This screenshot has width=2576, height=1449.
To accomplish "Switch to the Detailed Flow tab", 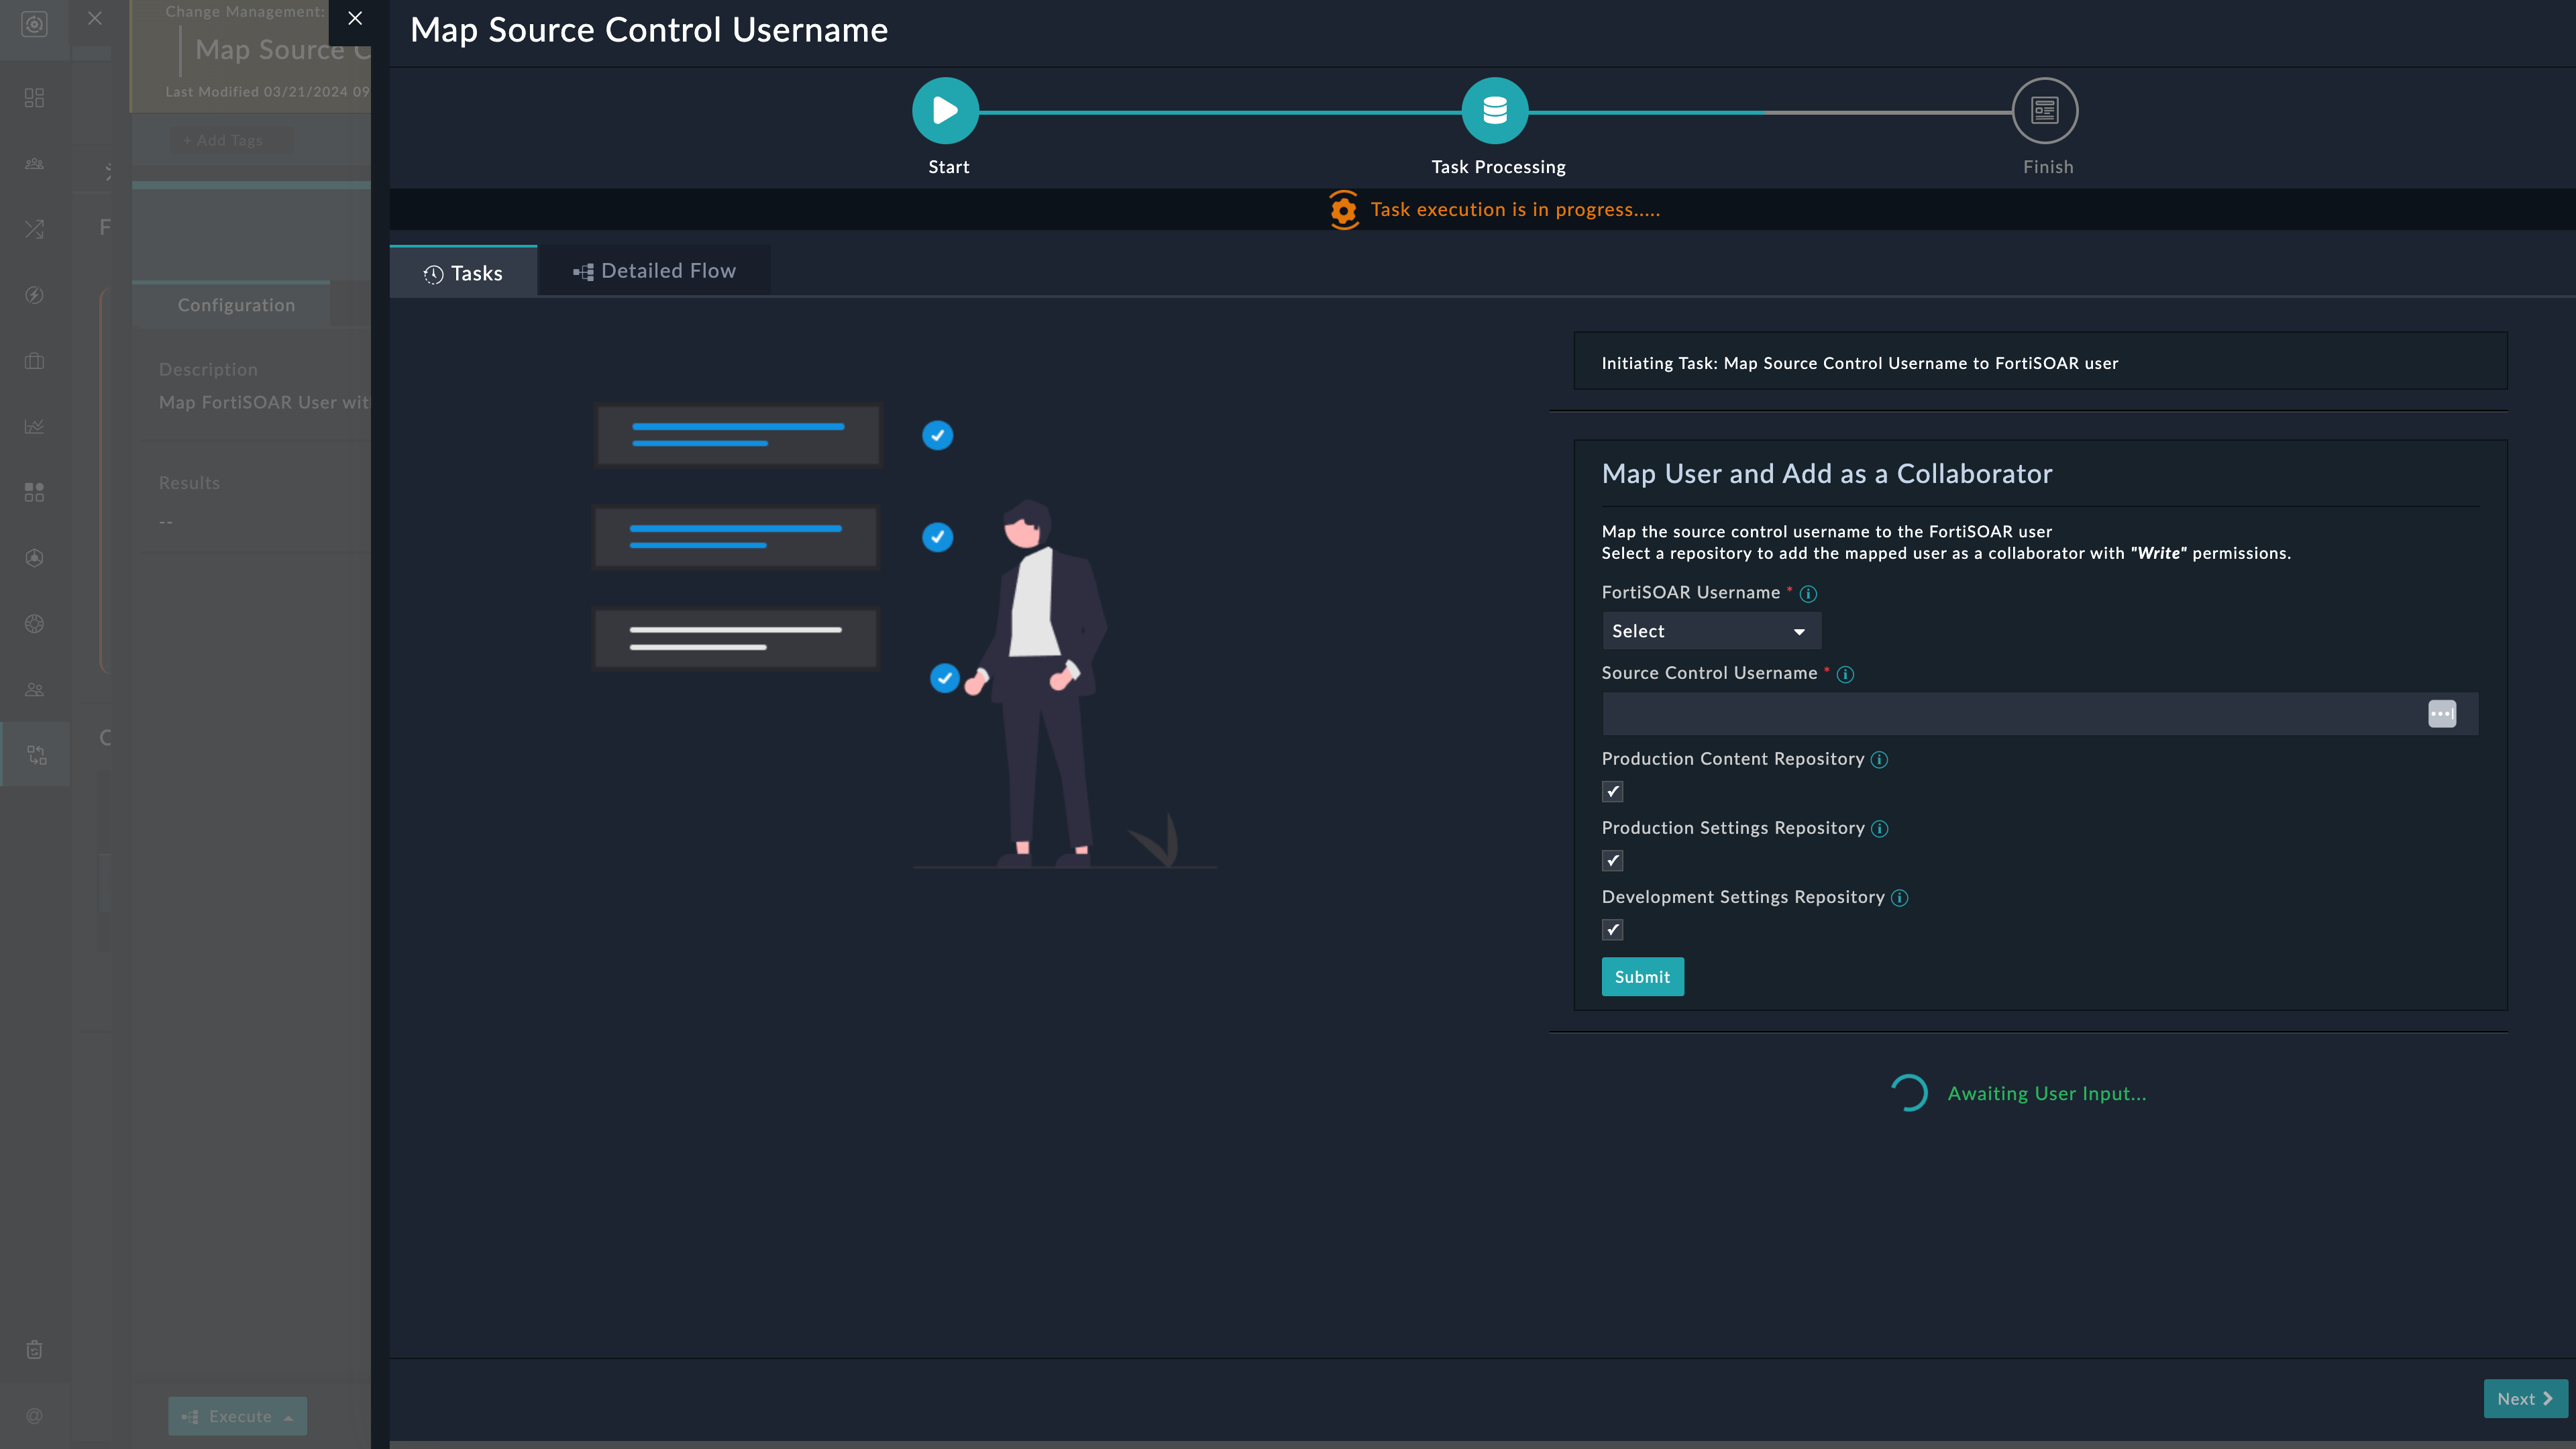I will [x=655, y=271].
